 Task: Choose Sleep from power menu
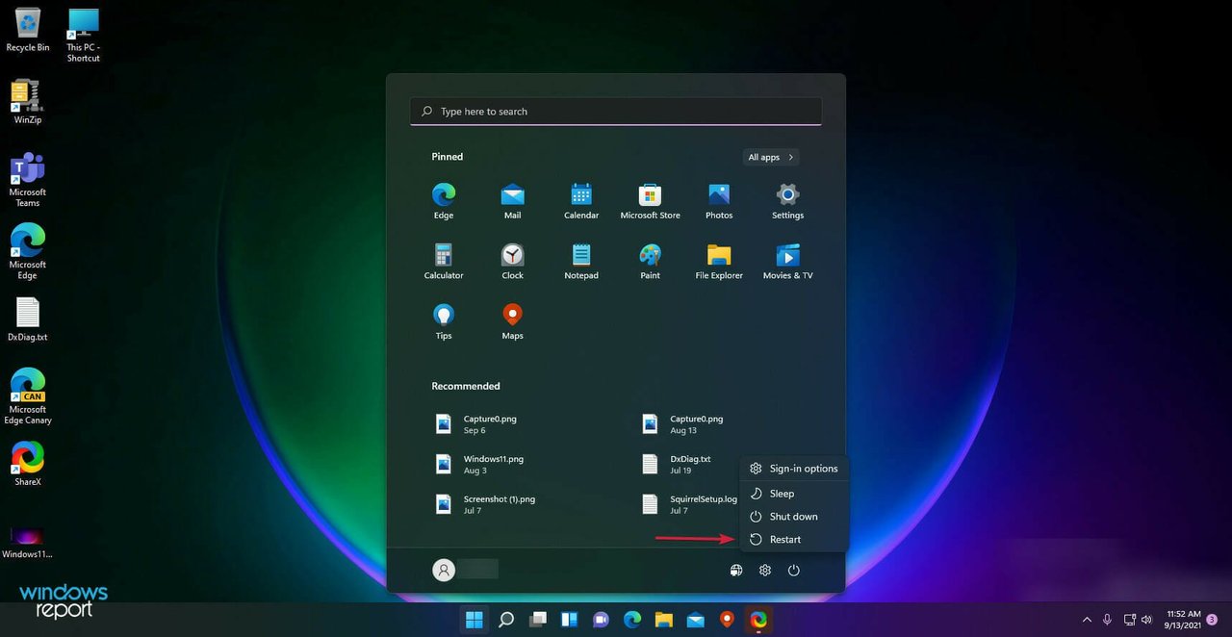click(794, 494)
